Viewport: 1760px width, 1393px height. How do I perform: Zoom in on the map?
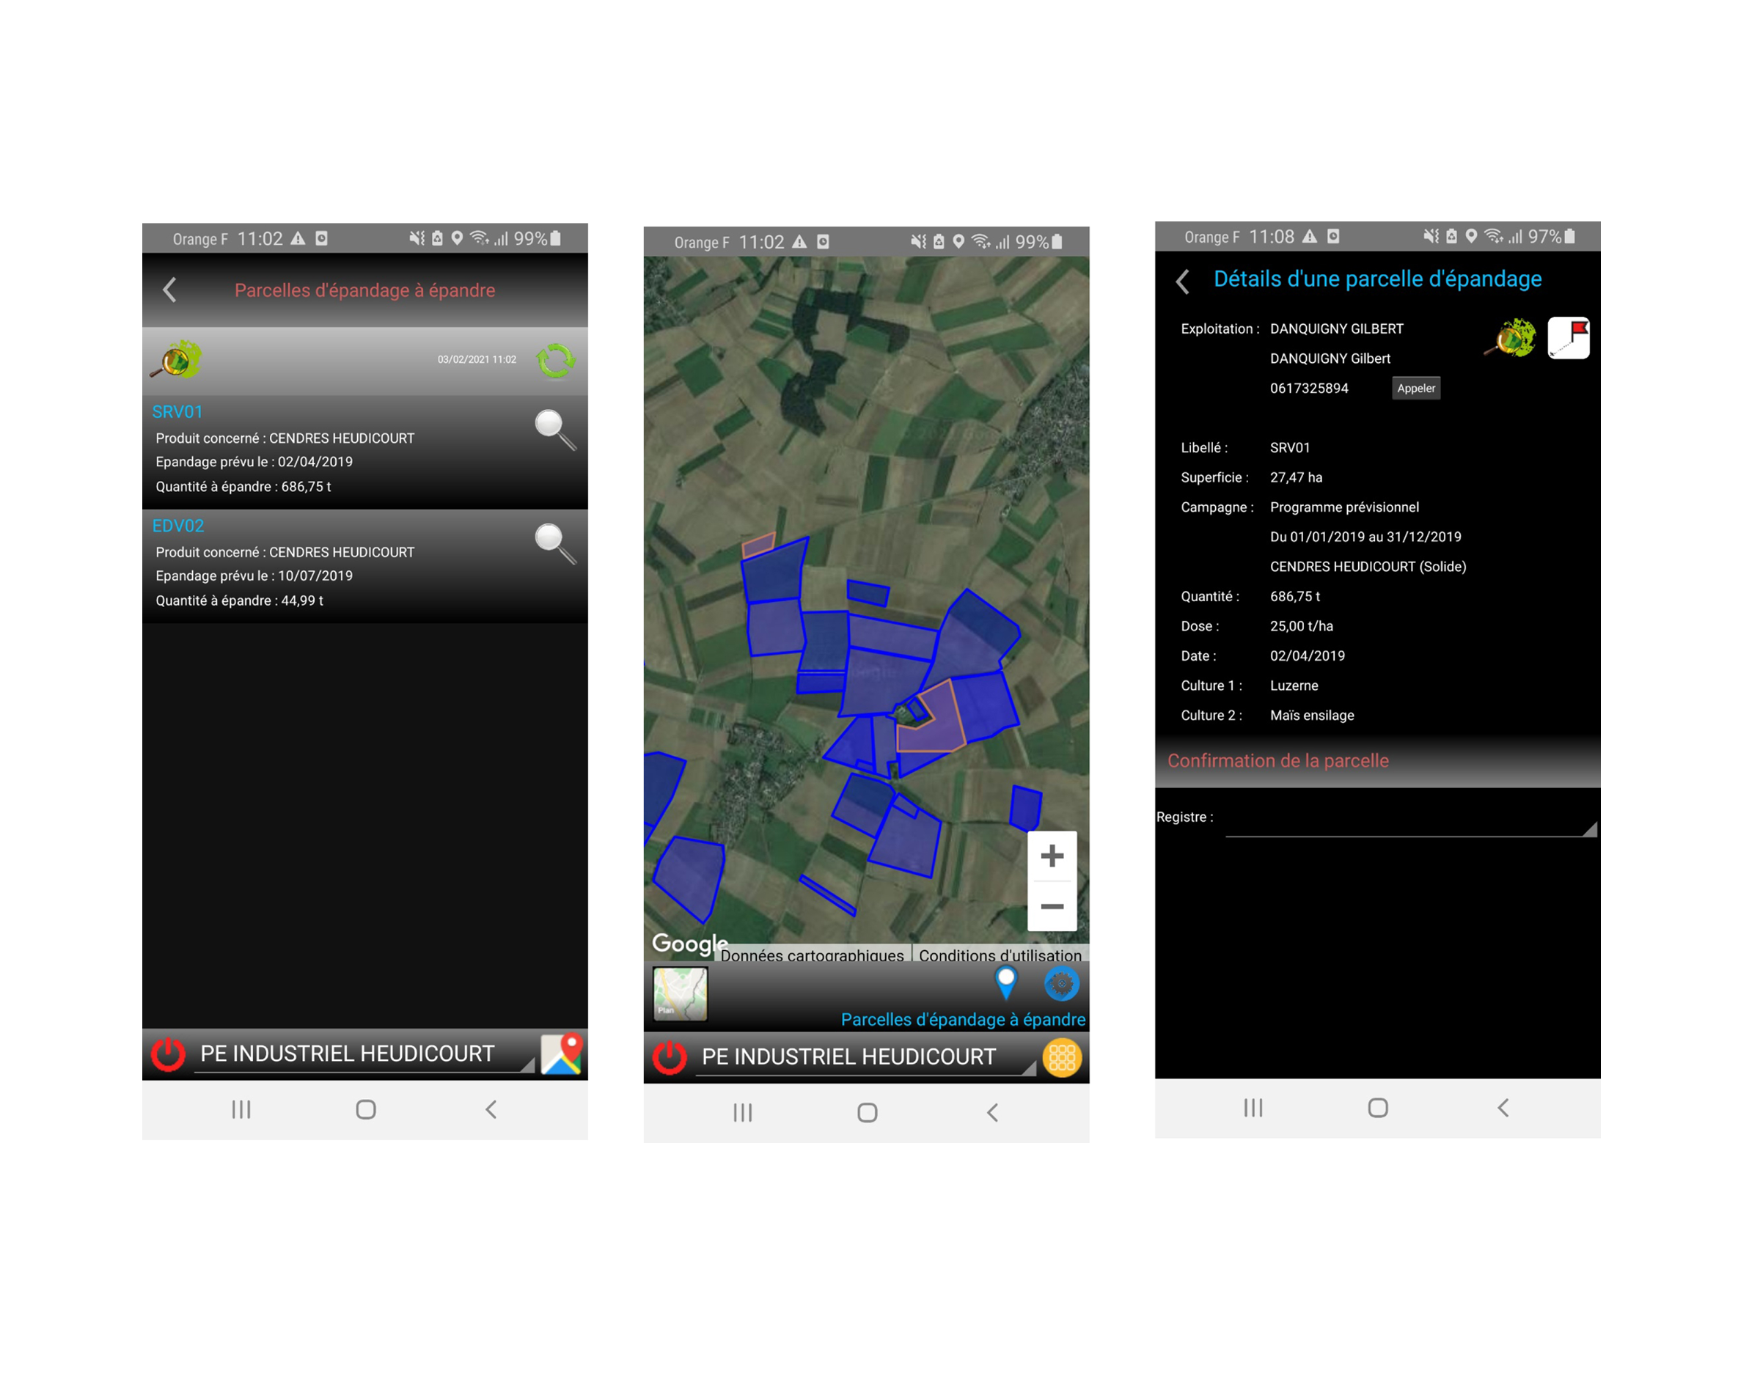[x=1052, y=856]
